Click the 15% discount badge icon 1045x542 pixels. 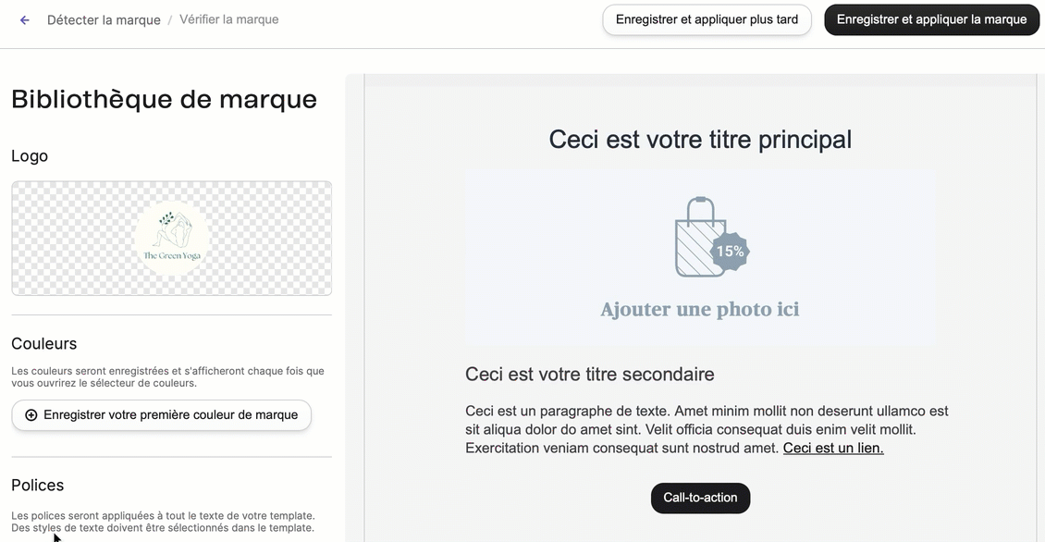(730, 252)
